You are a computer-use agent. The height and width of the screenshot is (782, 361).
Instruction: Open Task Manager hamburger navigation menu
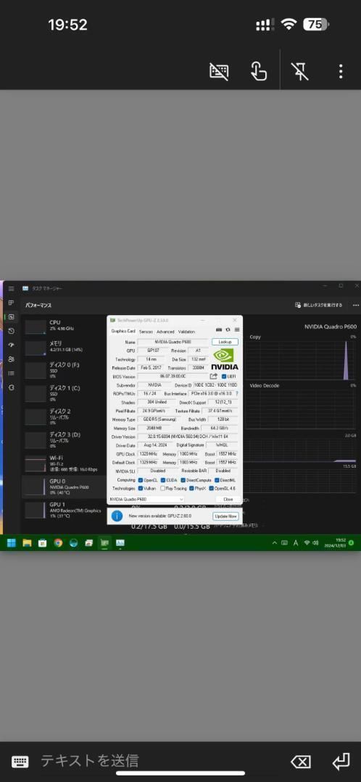pyautogui.click(x=11, y=288)
